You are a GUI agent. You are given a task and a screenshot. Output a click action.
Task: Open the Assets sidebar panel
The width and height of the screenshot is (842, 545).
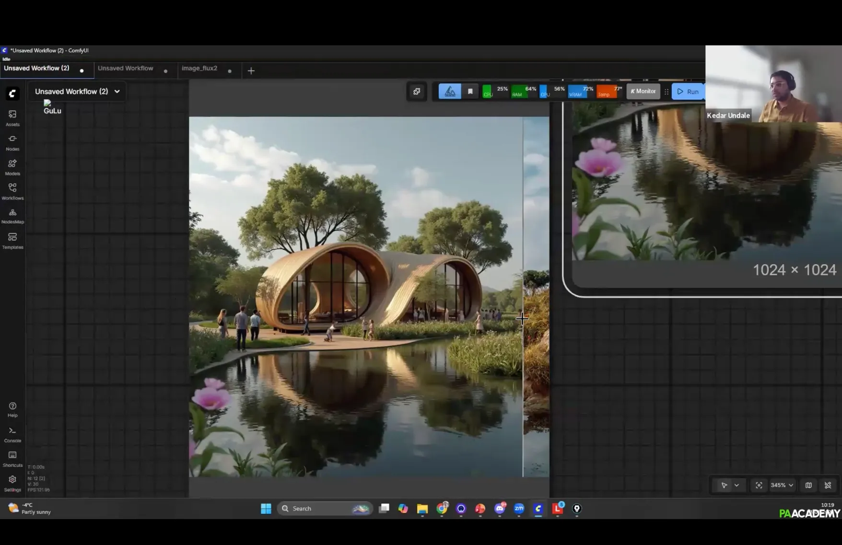(12, 117)
